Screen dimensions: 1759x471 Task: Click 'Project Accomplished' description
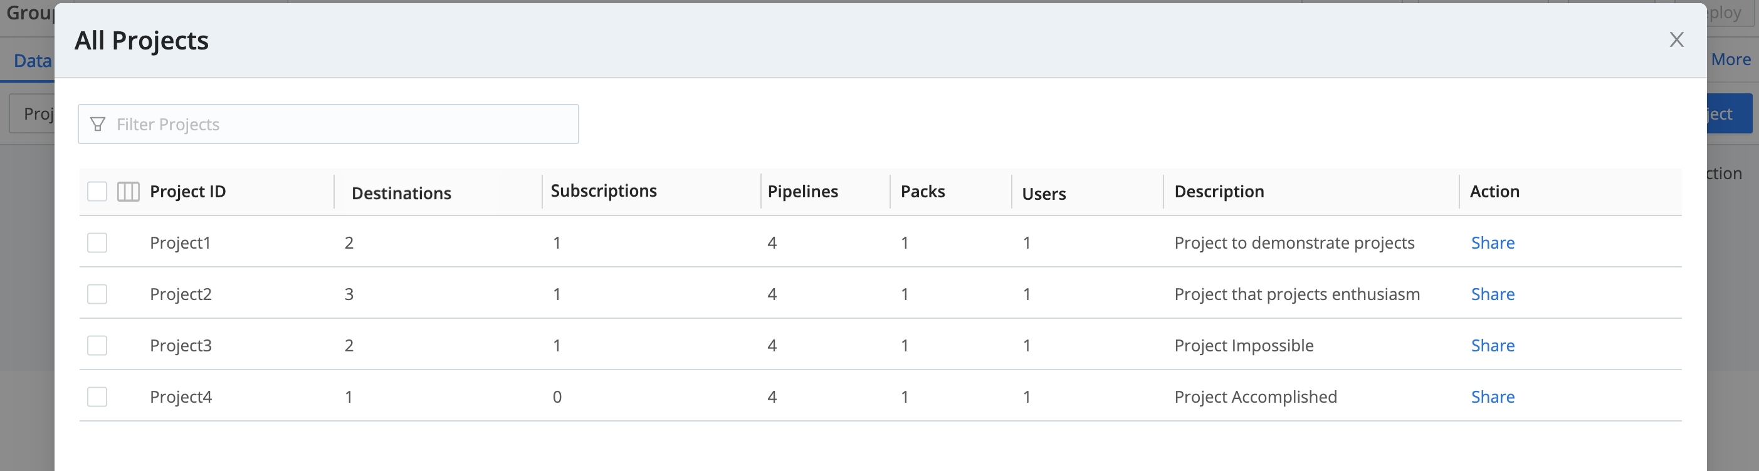(1255, 396)
